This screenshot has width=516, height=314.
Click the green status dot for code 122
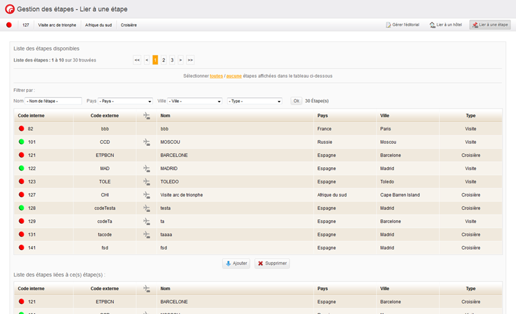pyautogui.click(x=21, y=168)
